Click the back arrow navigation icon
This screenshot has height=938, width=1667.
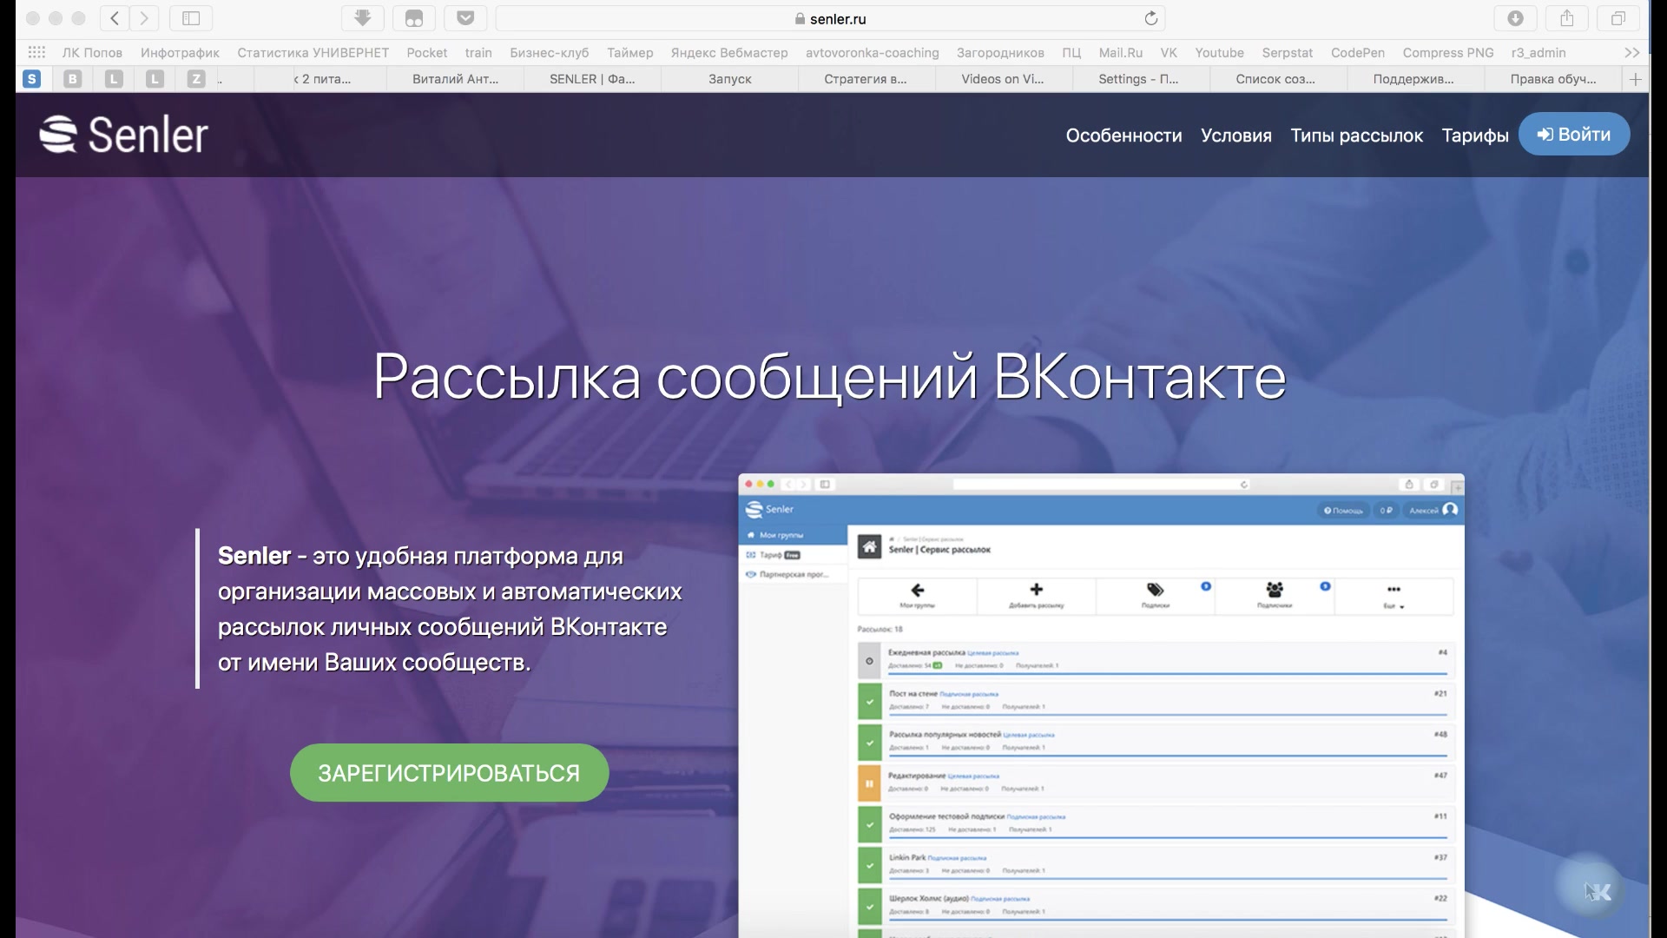115,18
